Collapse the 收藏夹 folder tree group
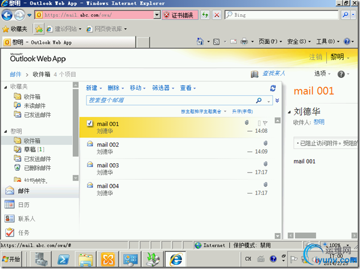Screen dimensions: 360x269 [6, 87]
